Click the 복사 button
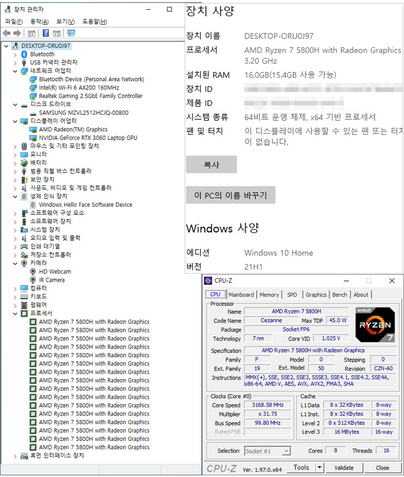Screen dimensions: 404x477 coord(211,165)
